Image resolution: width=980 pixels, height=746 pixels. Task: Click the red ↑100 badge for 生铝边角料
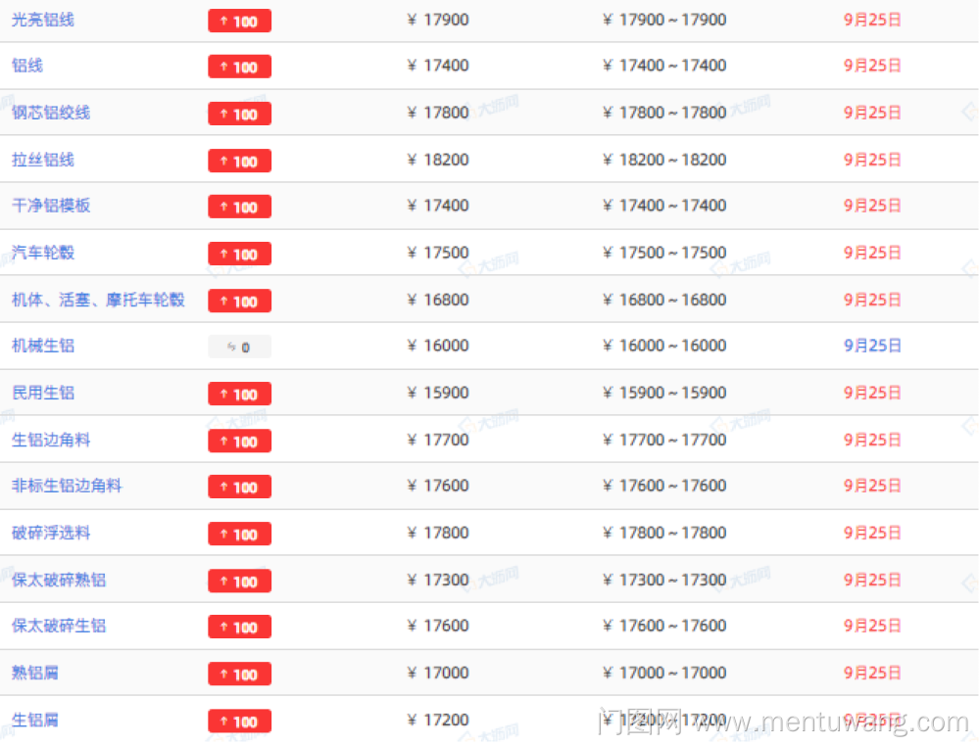pos(239,441)
